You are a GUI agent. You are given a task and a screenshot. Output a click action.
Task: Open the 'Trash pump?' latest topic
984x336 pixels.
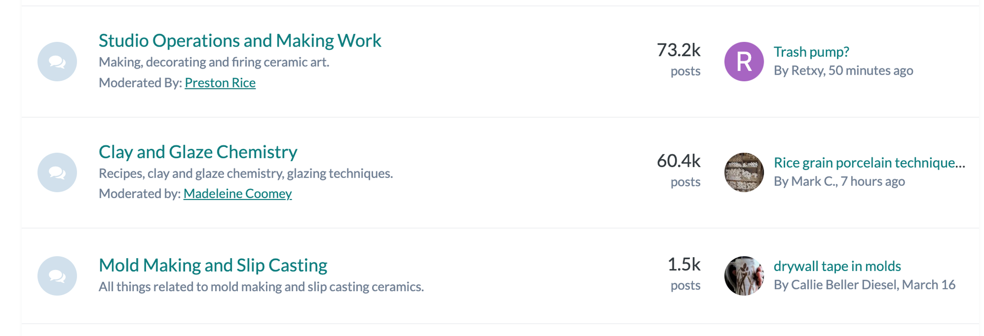click(811, 52)
